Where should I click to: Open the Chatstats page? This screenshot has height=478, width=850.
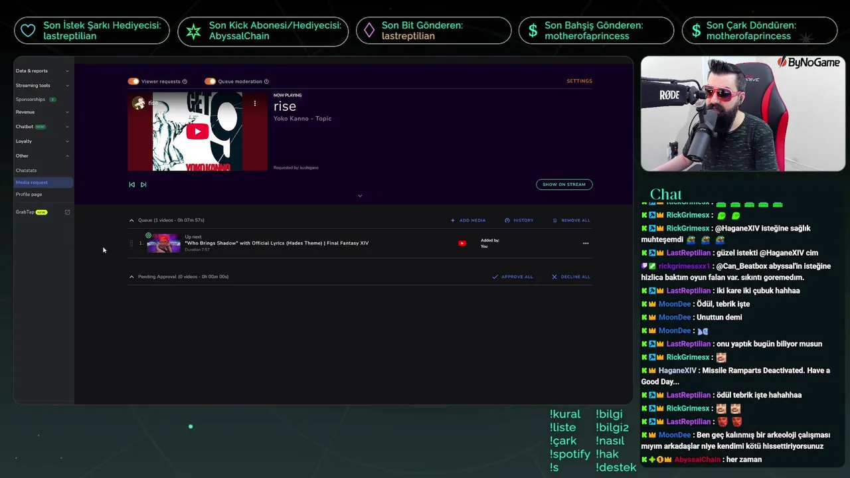27,171
